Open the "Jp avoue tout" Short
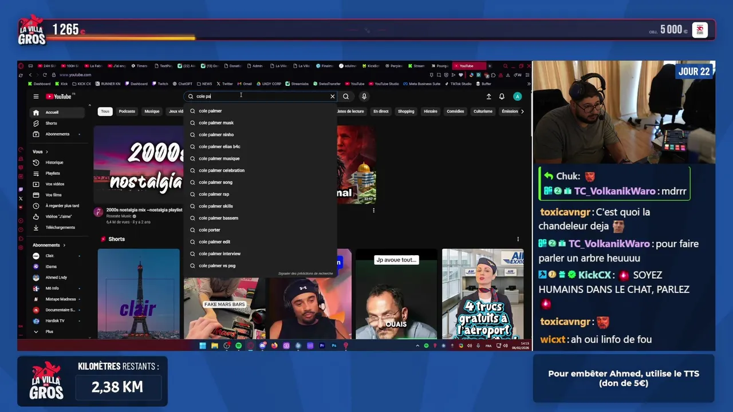This screenshot has width=733, height=412. pyautogui.click(x=396, y=294)
